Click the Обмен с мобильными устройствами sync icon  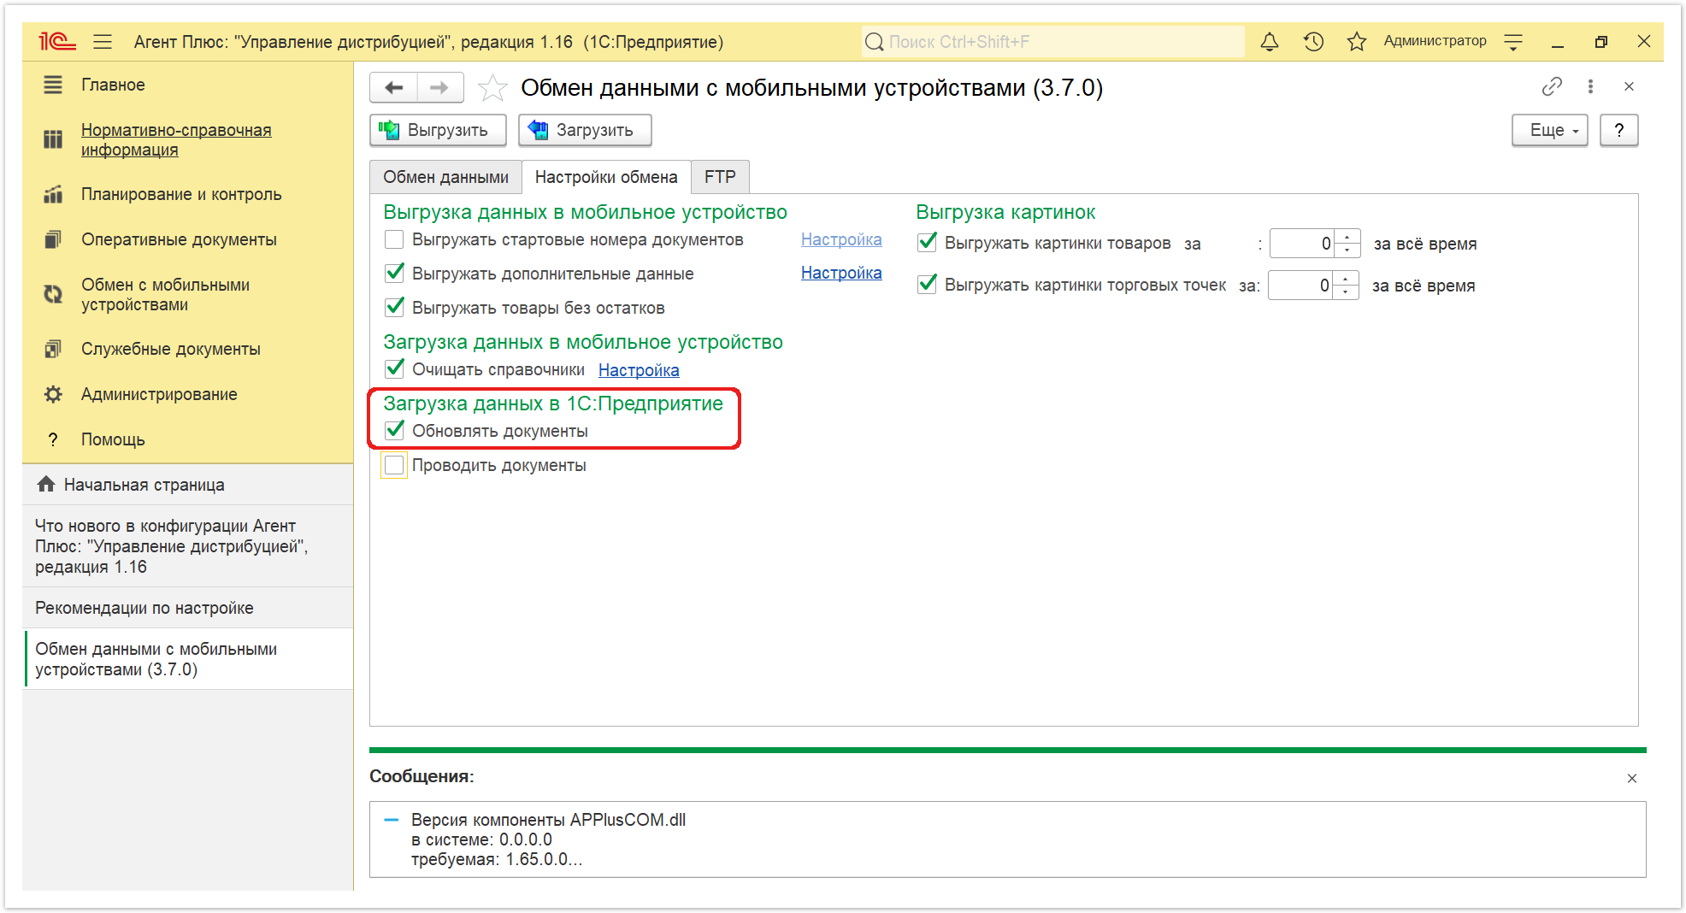tap(53, 294)
